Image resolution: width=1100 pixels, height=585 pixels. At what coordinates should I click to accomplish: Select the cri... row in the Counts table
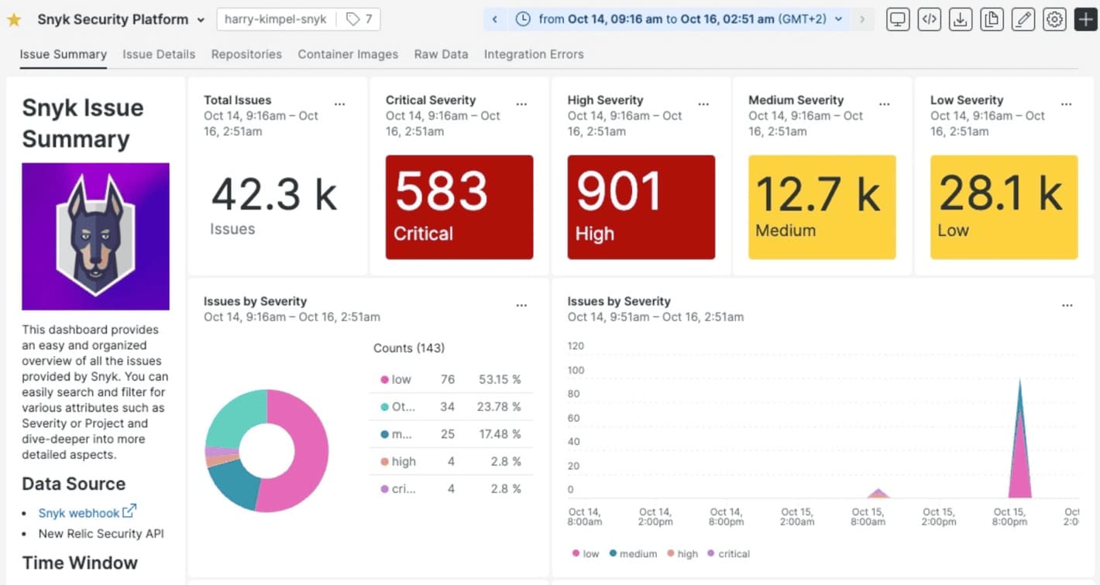451,489
